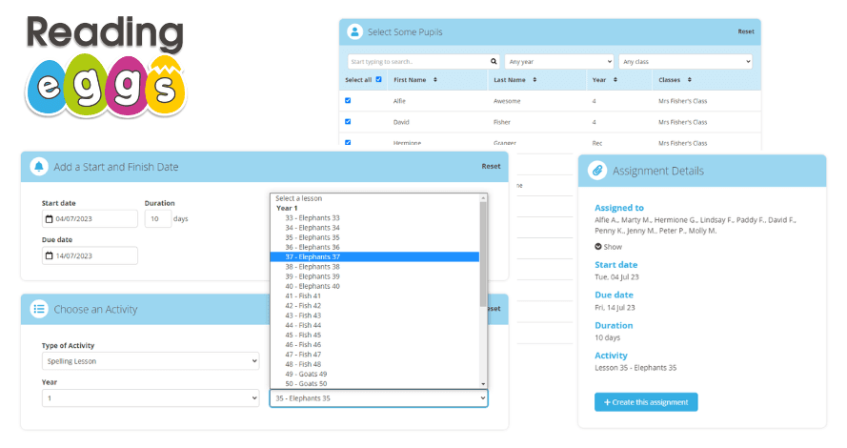847x448 pixels.
Task: Click the paperclip icon in Assignment Details header
Action: click(596, 171)
